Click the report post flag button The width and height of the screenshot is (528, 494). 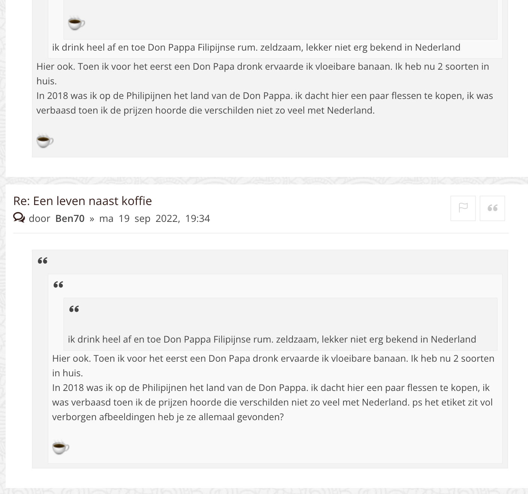pyautogui.click(x=463, y=208)
